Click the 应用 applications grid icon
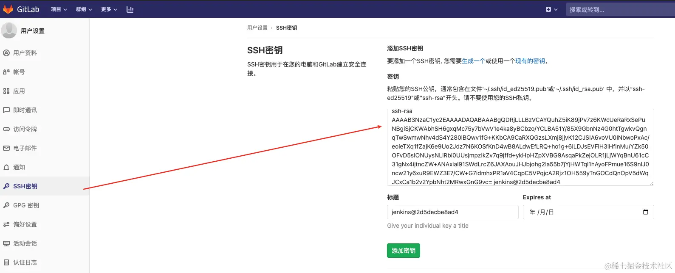Viewport: 675px width, 273px height. 6,91
